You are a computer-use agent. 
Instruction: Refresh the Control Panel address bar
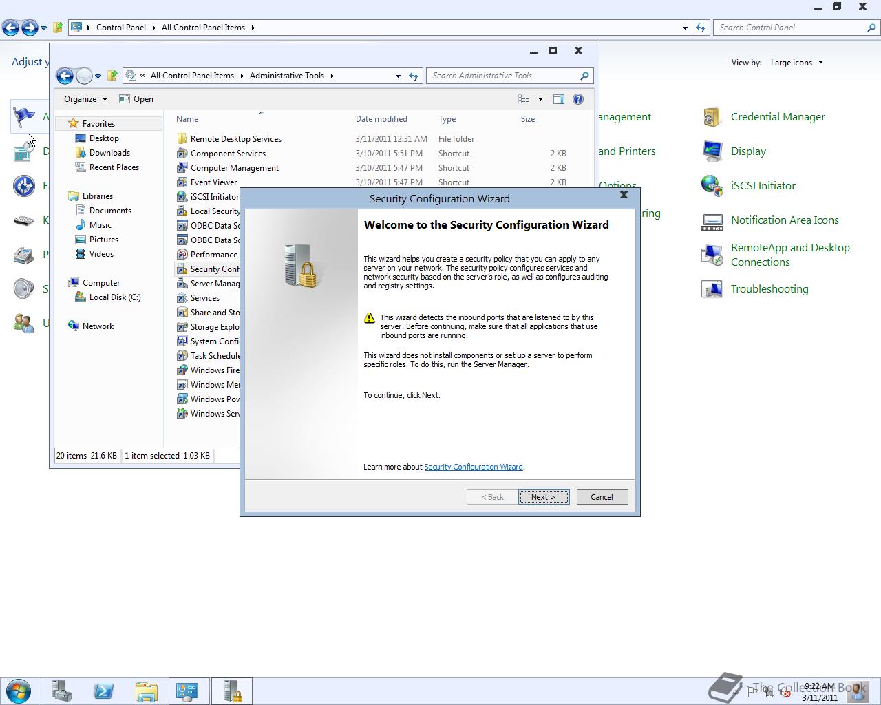coord(701,28)
